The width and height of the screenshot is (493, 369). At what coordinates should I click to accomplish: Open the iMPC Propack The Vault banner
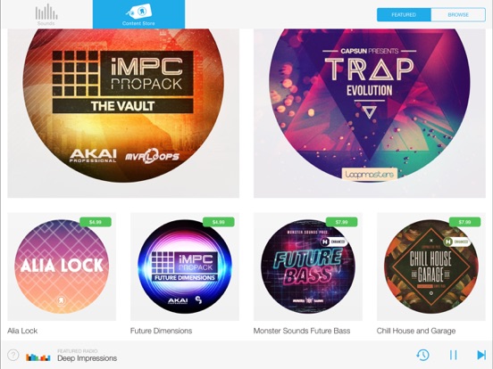tap(123, 113)
